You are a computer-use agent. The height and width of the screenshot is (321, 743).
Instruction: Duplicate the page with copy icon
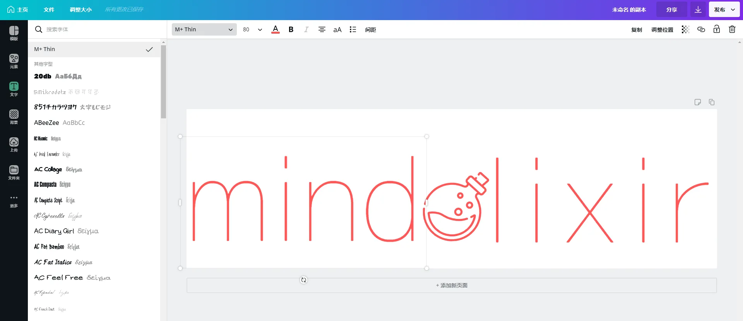712,102
